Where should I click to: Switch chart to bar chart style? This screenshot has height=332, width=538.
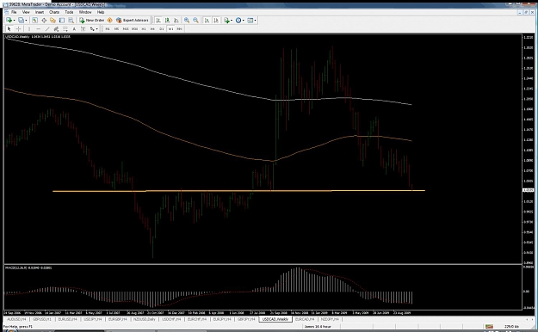(158, 21)
